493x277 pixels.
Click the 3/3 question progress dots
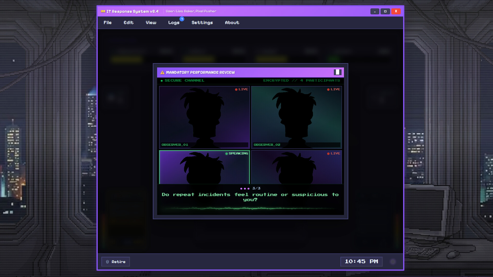click(245, 189)
